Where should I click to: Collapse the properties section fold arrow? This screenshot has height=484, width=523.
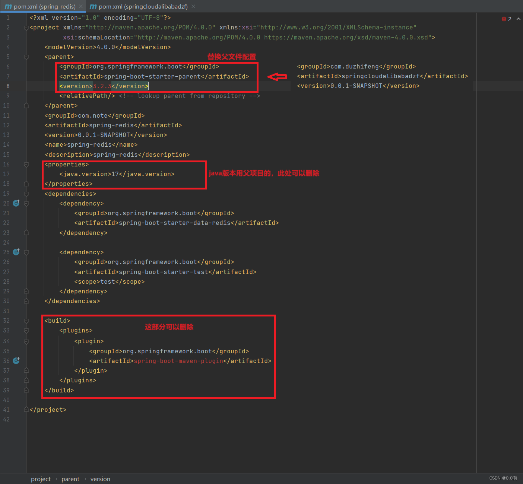(x=26, y=164)
